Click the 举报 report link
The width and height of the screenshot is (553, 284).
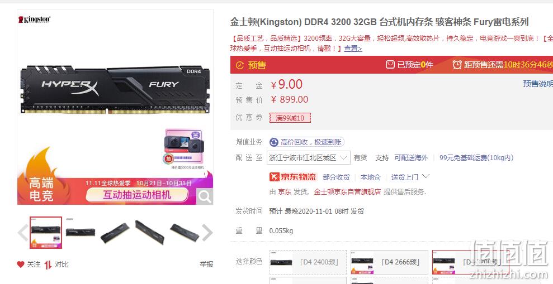[x=206, y=264]
